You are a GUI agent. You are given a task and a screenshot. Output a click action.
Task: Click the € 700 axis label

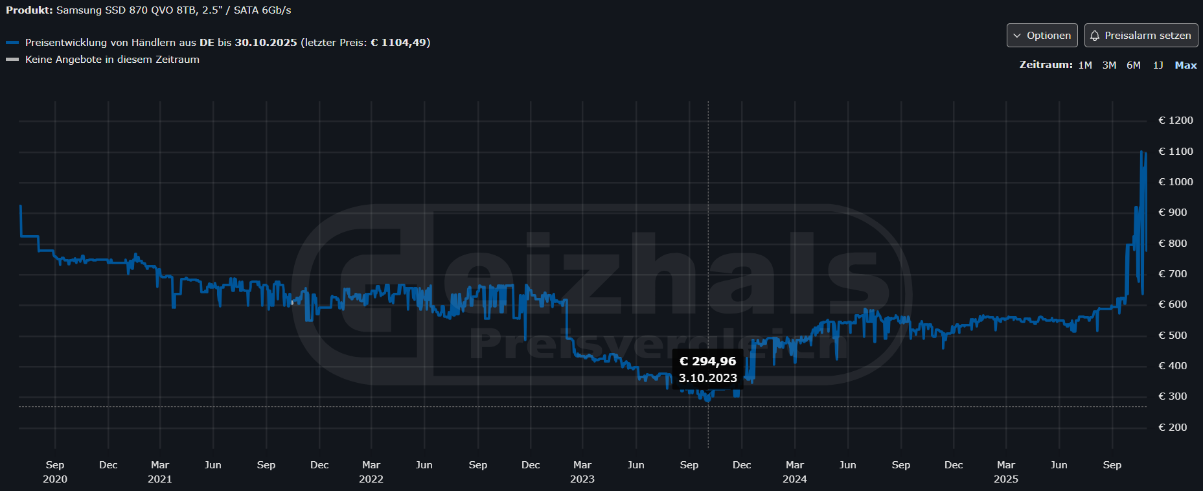(x=1173, y=274)
